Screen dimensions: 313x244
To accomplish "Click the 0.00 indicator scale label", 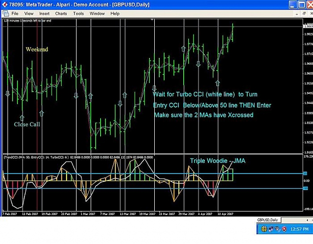I will click(x=306, y=181).
